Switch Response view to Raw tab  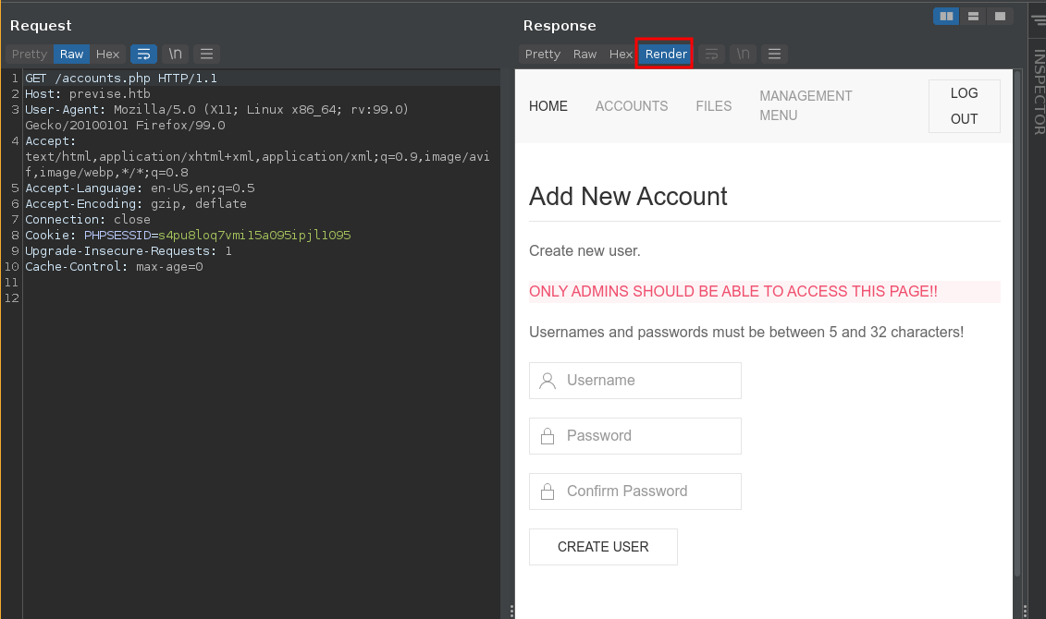pyautogui.click(x=585, y=55)
